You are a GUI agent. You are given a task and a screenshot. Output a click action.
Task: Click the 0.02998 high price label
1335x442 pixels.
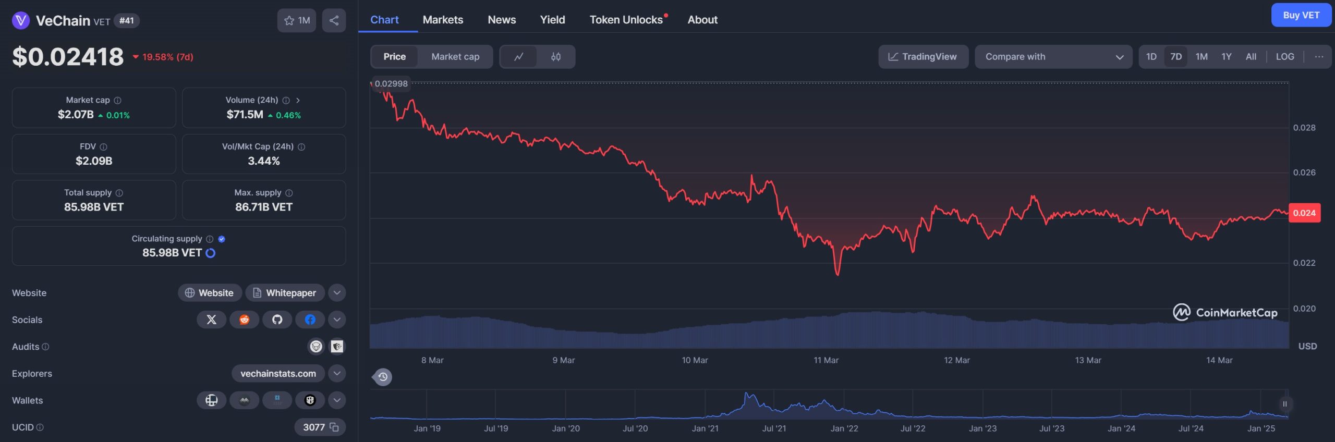point(391,83)
